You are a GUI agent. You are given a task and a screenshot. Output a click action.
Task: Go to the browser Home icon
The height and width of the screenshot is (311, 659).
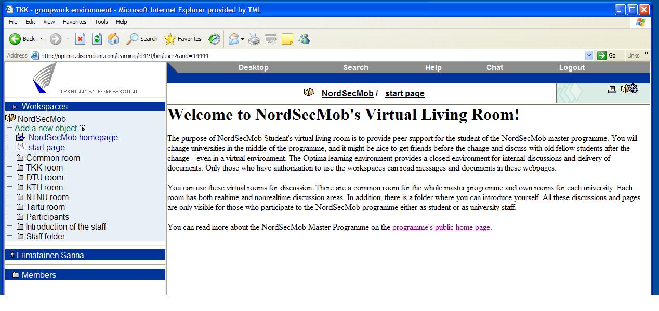coord(113,39)
